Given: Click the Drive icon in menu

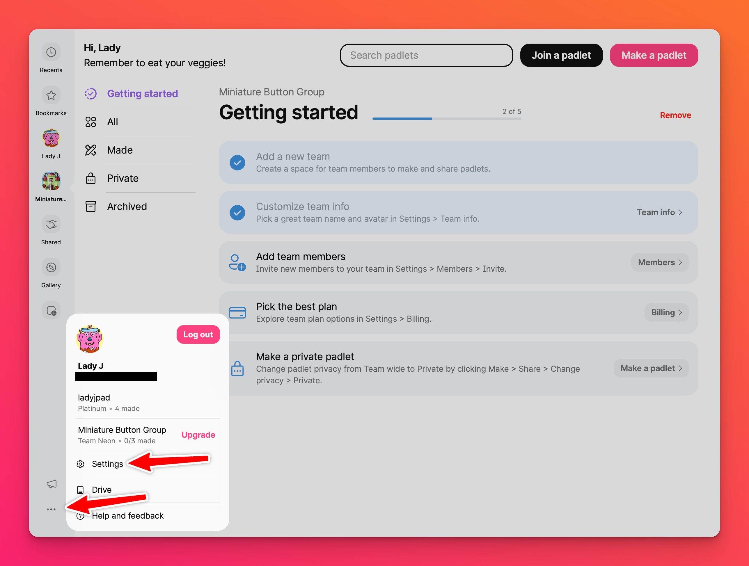Looking at the screenshot, I should coord(81,489).
